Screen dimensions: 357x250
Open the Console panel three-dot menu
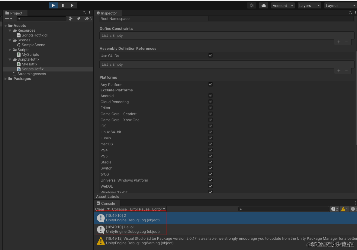pyautogui.click(x=355, y=203)
